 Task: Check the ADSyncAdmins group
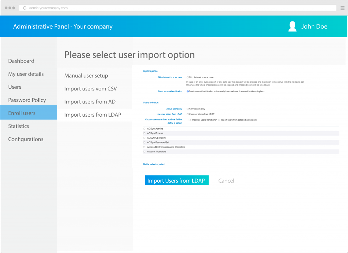tap(145, 128)
